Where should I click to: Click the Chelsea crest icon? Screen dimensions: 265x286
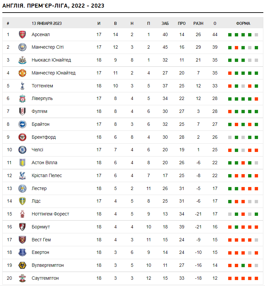[x=22, y=150]
